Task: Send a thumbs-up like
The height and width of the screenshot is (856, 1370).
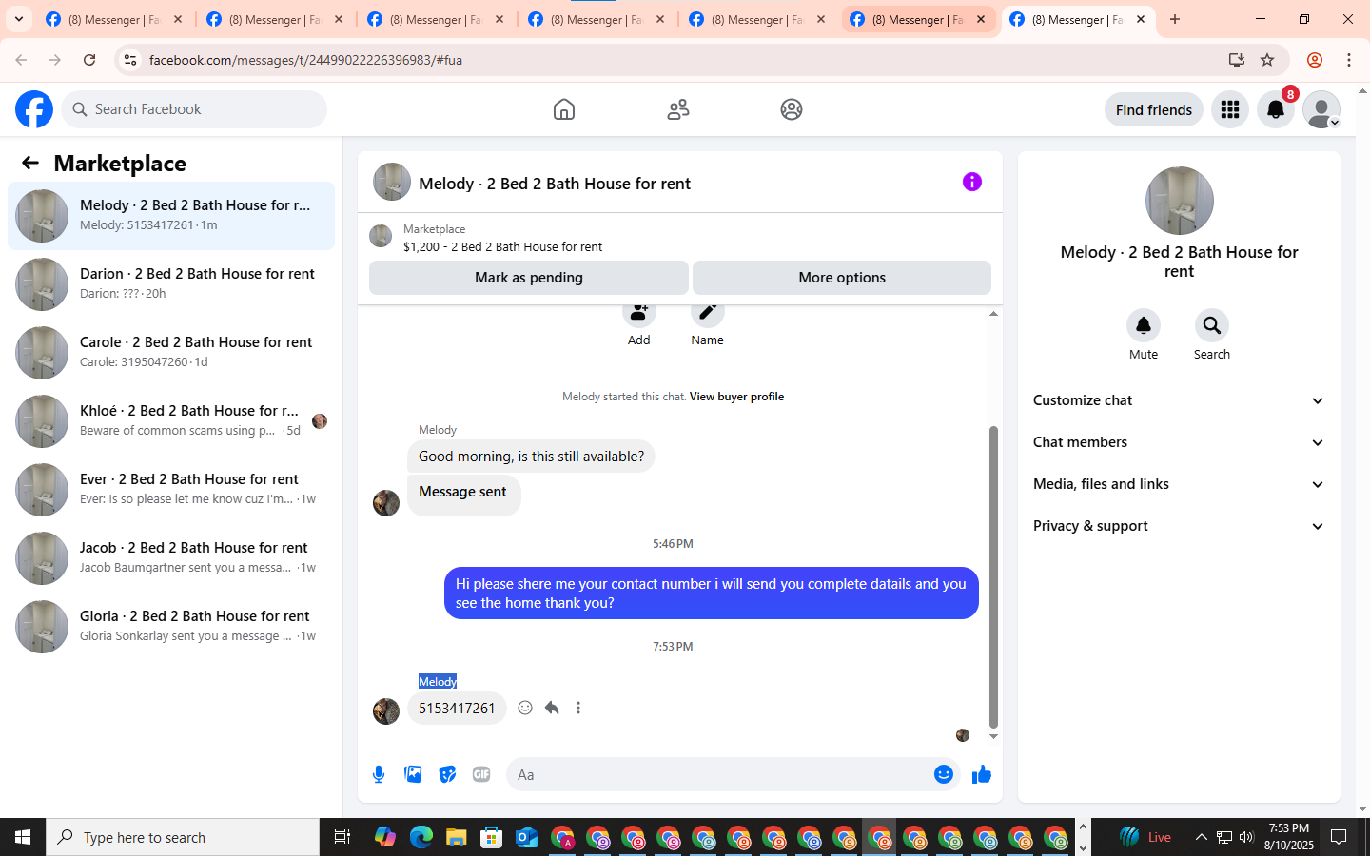Action: pyautogui.click(x=982, y=774)
